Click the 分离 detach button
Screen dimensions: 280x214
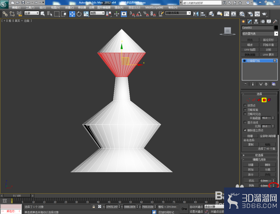pyautogui.click(x=268, y=170)
